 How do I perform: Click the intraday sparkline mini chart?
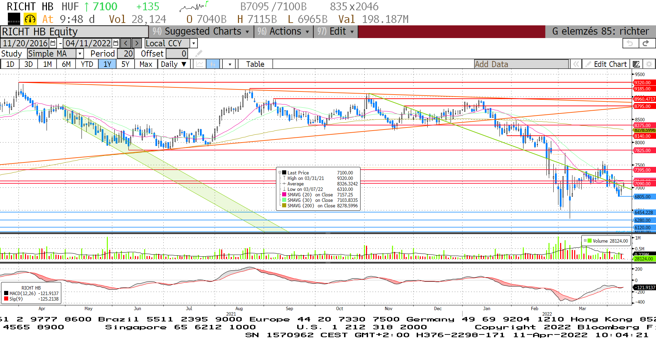coord(194,6)
